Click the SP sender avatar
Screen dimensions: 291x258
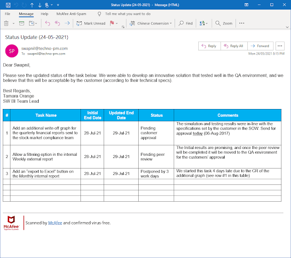[12, 51]
